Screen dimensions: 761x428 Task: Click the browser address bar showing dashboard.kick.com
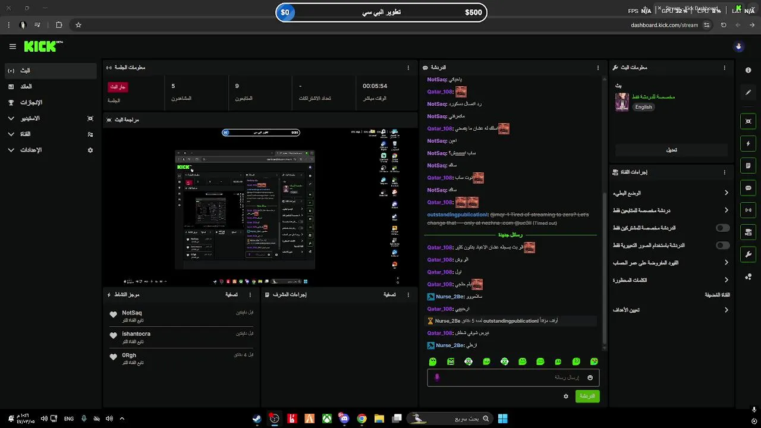664,25
